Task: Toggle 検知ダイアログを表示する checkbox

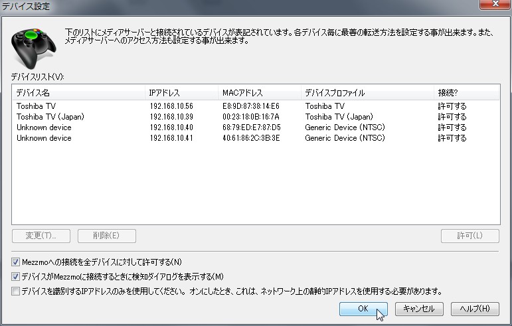Action: [15, 276]
